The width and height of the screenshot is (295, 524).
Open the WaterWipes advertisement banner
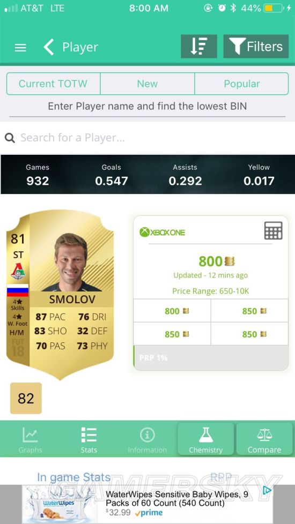pos(147,504)
